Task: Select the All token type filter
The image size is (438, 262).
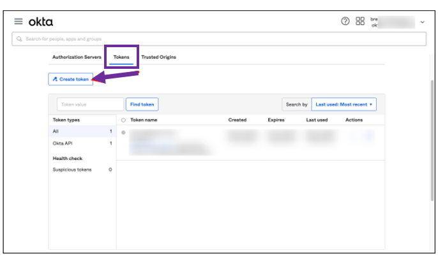Action: click(82, 131)
